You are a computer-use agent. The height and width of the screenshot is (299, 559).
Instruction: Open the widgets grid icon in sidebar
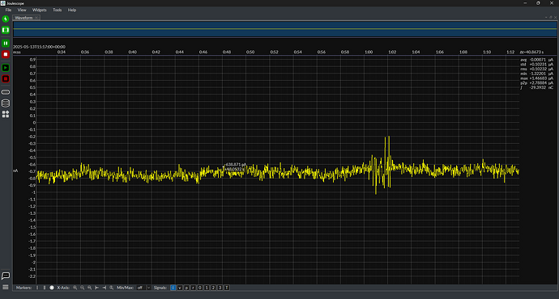[6, 114]
